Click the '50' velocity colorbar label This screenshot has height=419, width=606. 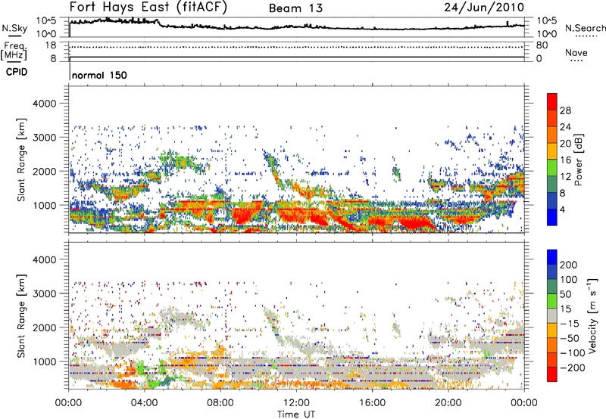565,294
